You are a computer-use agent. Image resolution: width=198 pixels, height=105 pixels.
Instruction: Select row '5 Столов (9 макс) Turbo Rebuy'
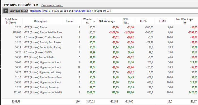[x=100, y=37]
